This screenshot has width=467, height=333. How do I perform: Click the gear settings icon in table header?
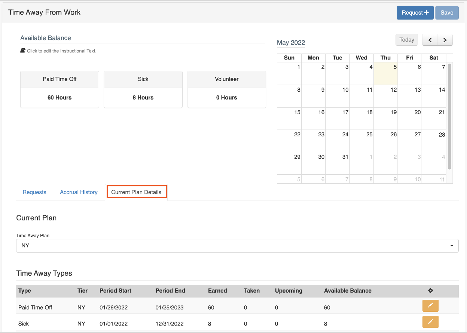[430, 290]
